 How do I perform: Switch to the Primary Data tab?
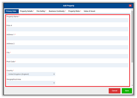click(x=12, y=11)
